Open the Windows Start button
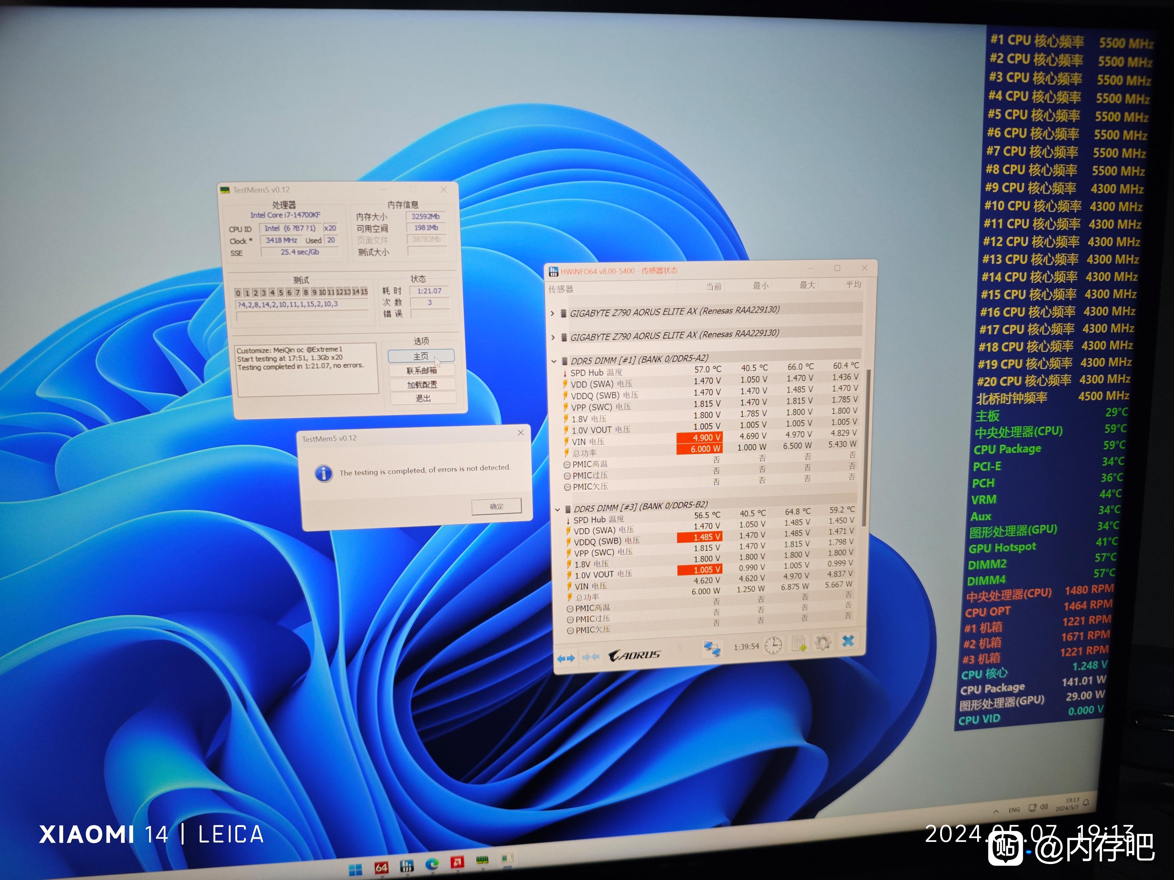The width and height of the screenshot is (1174, 880). [x=355, y=870]
